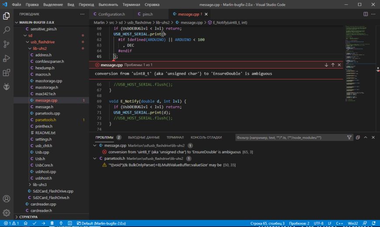Screen dimensions: 380x227
Task: Open the Manage gear settings icon
Action: point(7,213)
